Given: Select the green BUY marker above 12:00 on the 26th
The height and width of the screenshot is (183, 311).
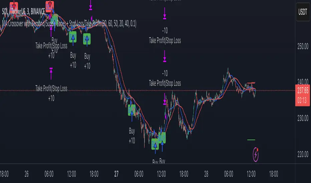Looking at the screenshot, I should [73, 37].
